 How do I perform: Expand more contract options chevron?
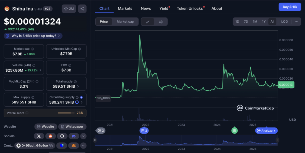(x=83, y=146)
